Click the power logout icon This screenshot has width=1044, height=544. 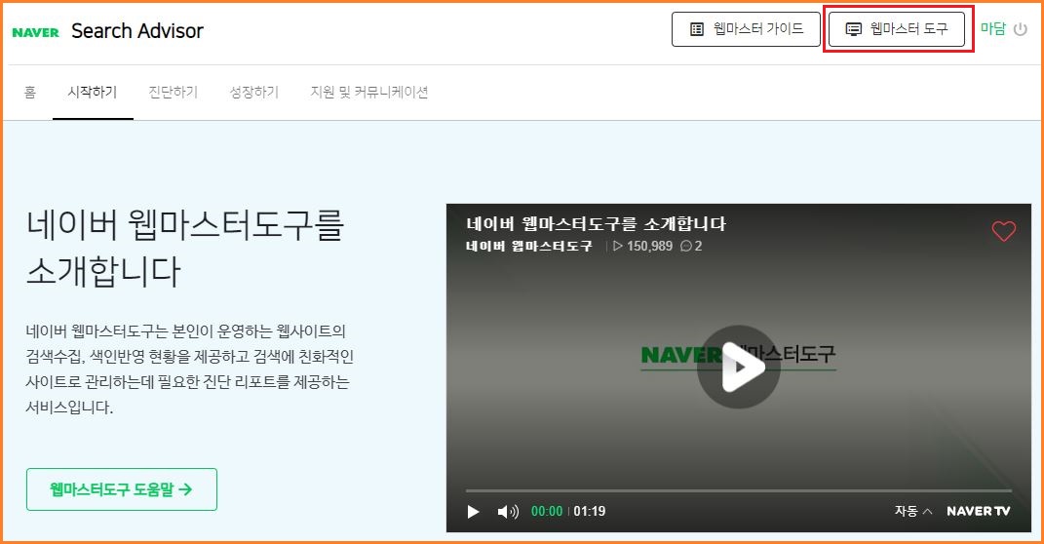(x=1020, y=29)
